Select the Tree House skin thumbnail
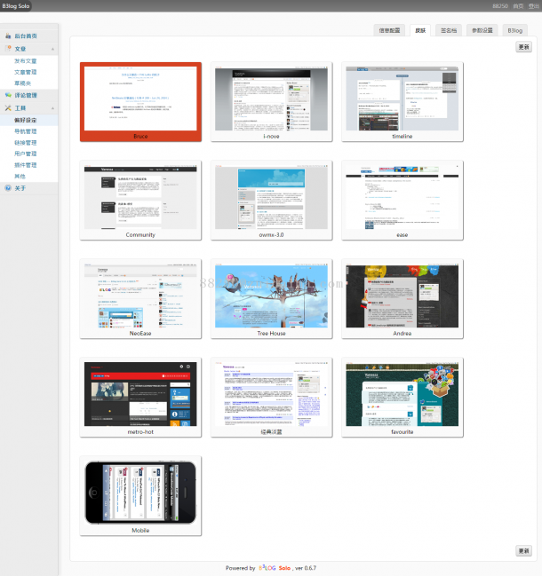This screenshot has width=542, height=576. click(x=271, y=295)
